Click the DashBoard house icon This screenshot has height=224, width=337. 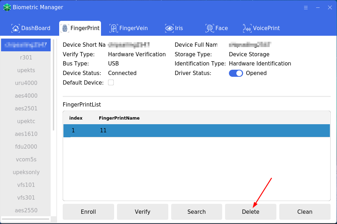(x=16, y=28)
